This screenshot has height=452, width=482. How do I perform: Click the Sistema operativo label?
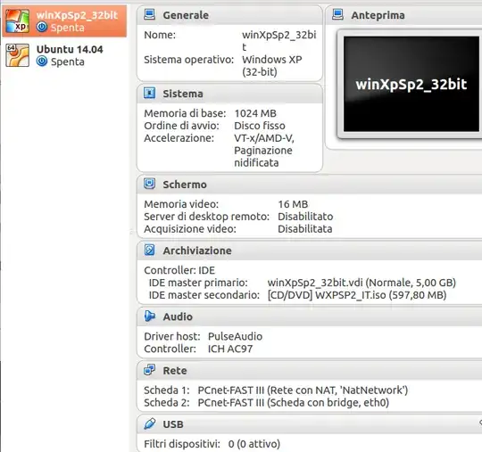coord(189,60)
